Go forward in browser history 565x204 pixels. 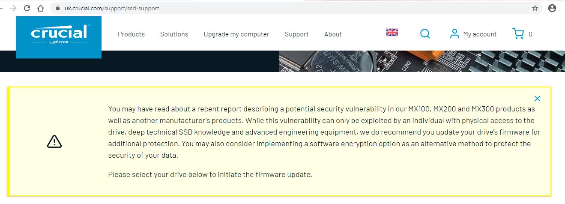click(x=14, y=8)
